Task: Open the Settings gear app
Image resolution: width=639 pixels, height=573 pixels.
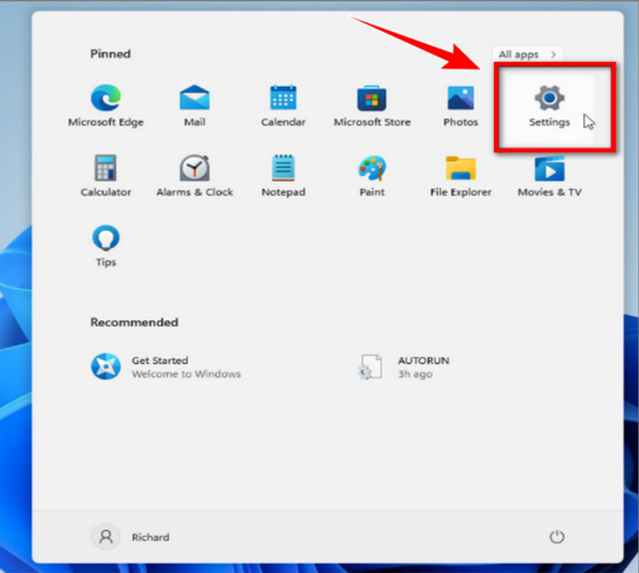Action: click(x=549, y=105)
